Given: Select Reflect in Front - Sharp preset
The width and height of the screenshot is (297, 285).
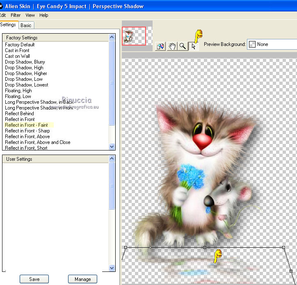Looking at the screenshot, I should 27,131.
